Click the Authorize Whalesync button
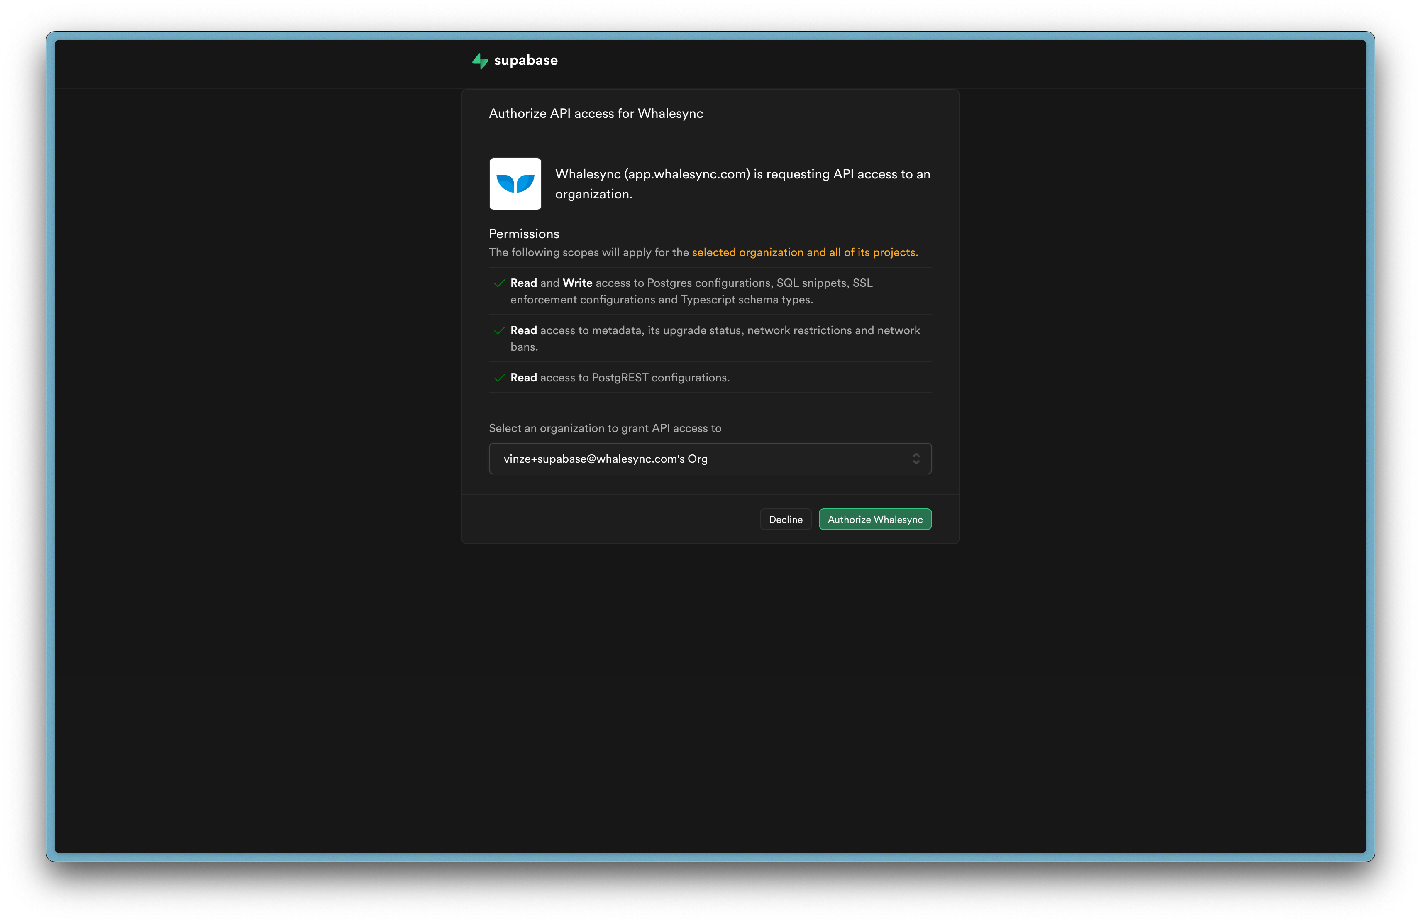The height and width of the screenshot is (923, 1421). tap(875, 520)
